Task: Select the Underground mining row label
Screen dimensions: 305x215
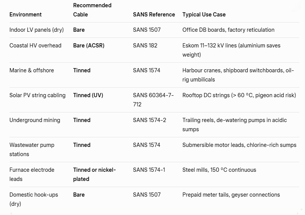Action: tap(35, 120)
